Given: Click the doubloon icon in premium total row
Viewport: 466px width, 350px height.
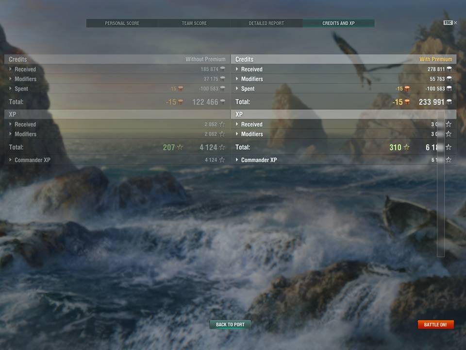Looking at the screenshot, I should pyautogui.click(x=407, y=102).
